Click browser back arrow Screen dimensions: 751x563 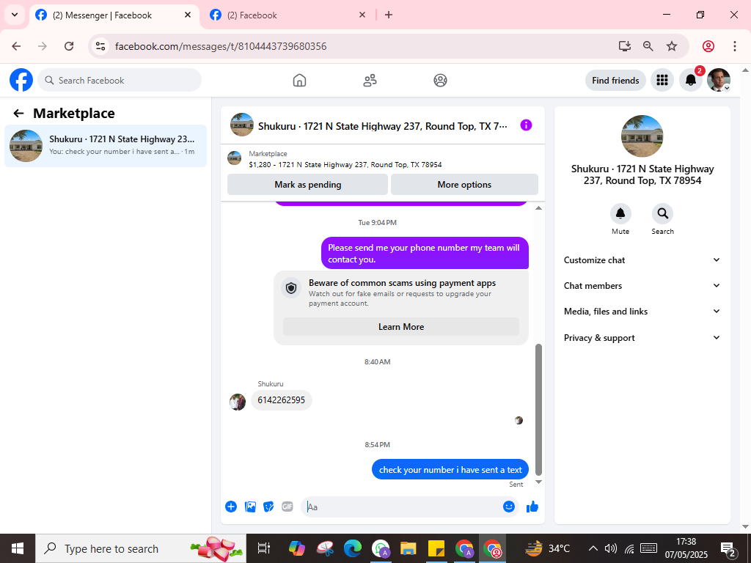tap(16, 46)
